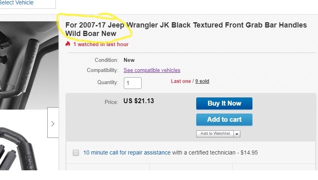The width and height of the screenshot is (318, 180).
Task: Click the red Last one stock notice
Action: 181,81
